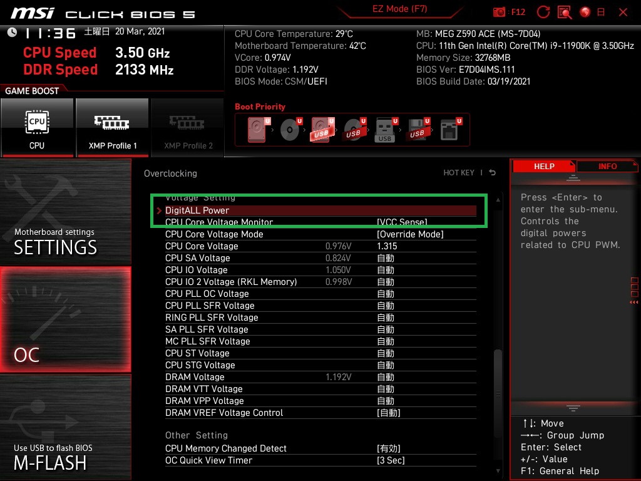The width and height of the screenshot is (641, 481).
Task: Select the CPU PLL SFR Voltage row
Action: (320, 305)
